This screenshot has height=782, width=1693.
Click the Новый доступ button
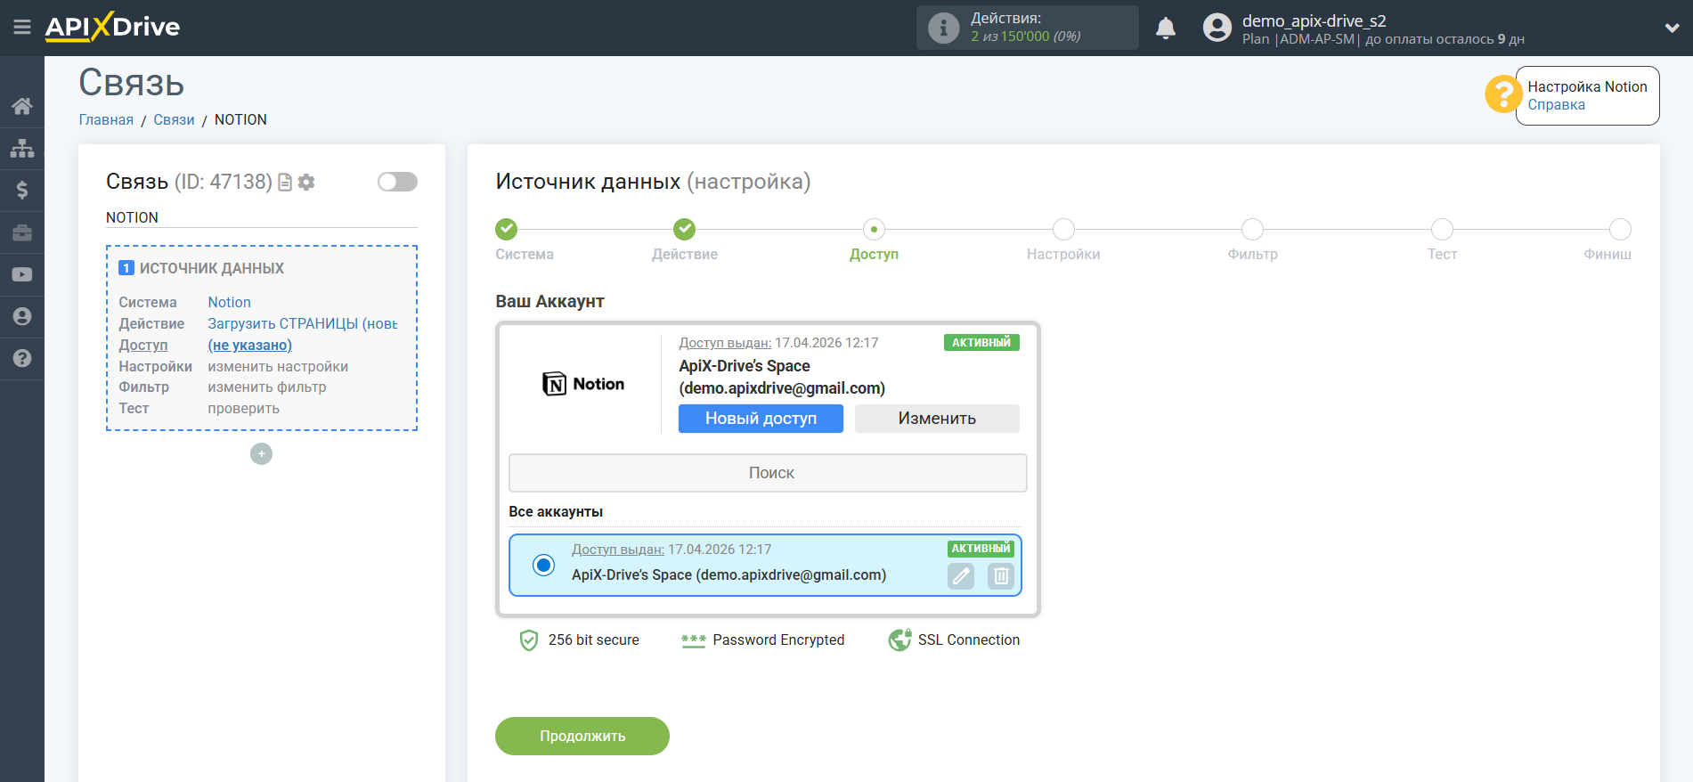(x=761, y=419)
